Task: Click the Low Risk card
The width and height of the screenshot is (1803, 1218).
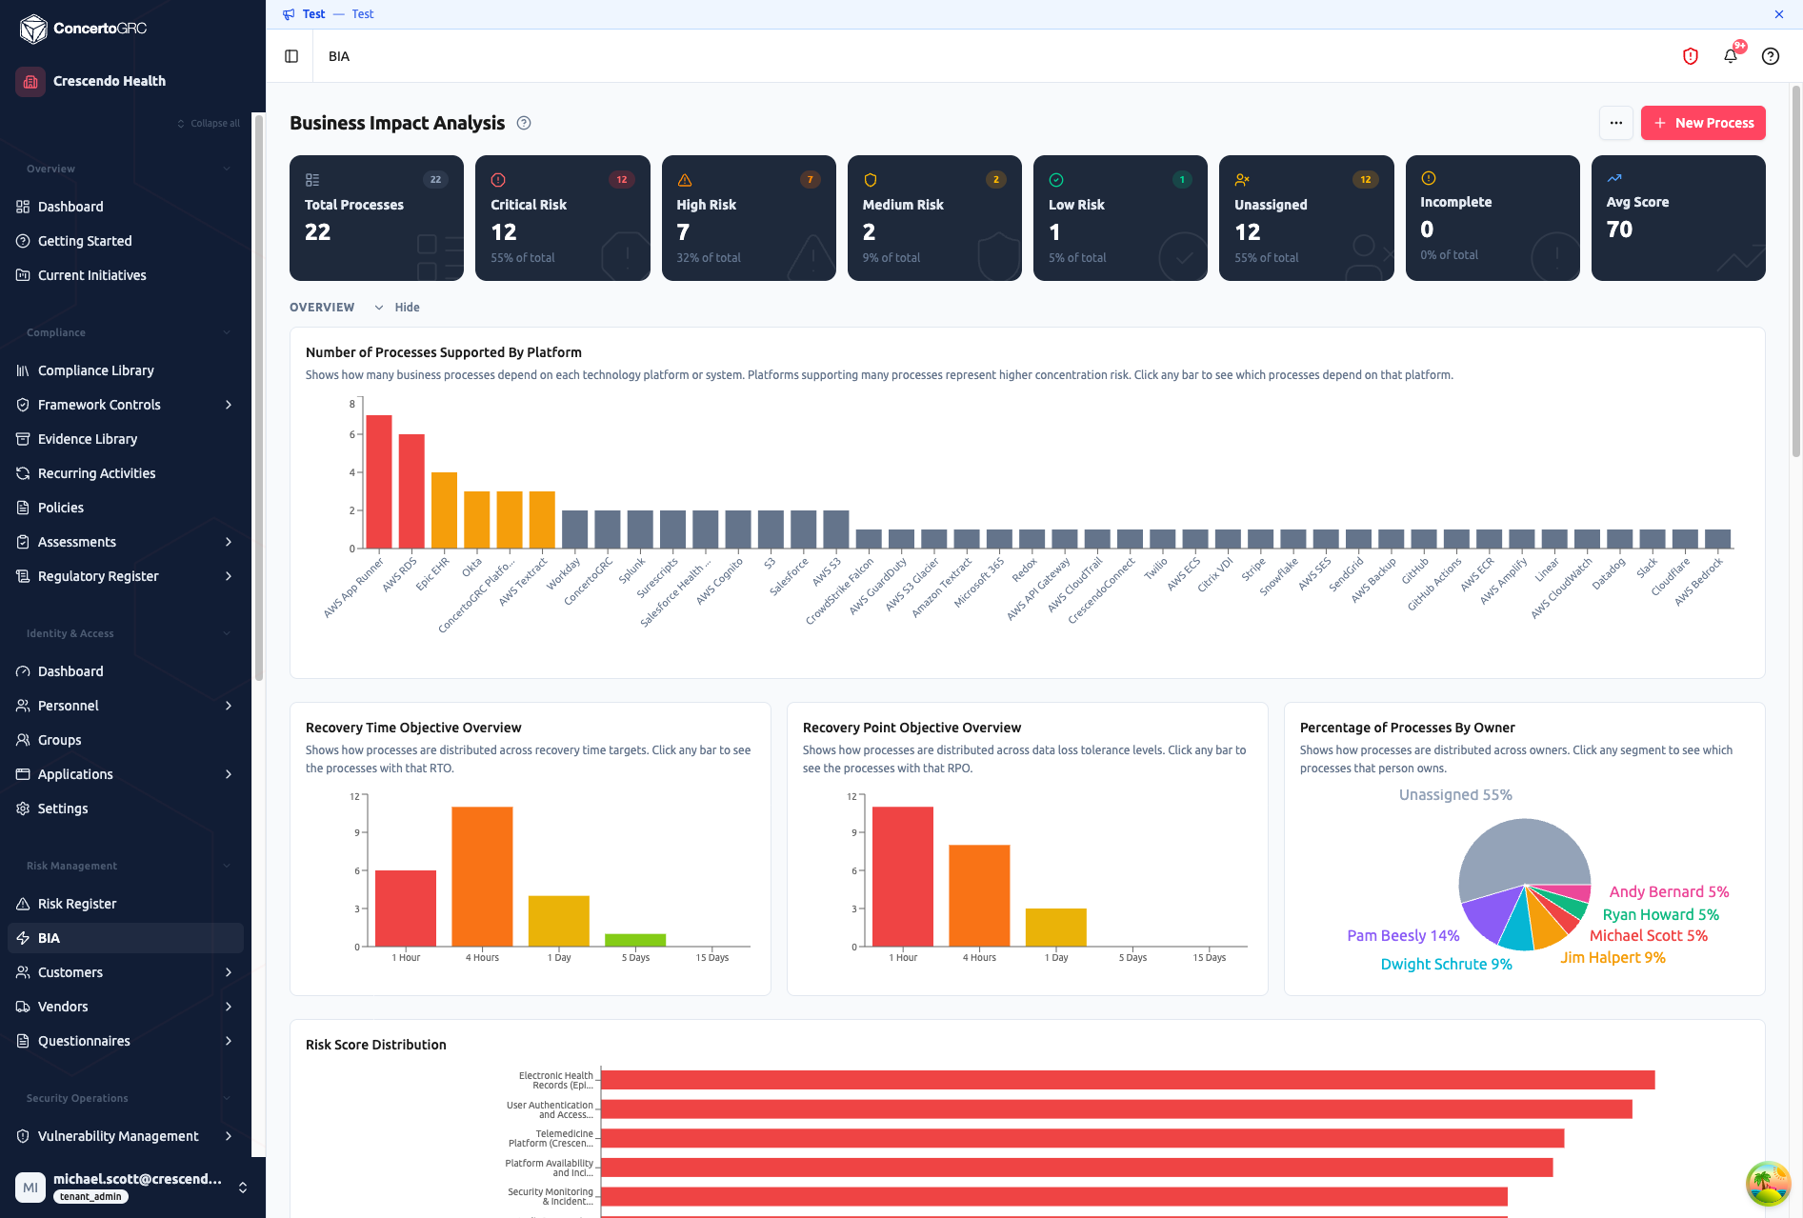Action: click(x=1120, y=218)
